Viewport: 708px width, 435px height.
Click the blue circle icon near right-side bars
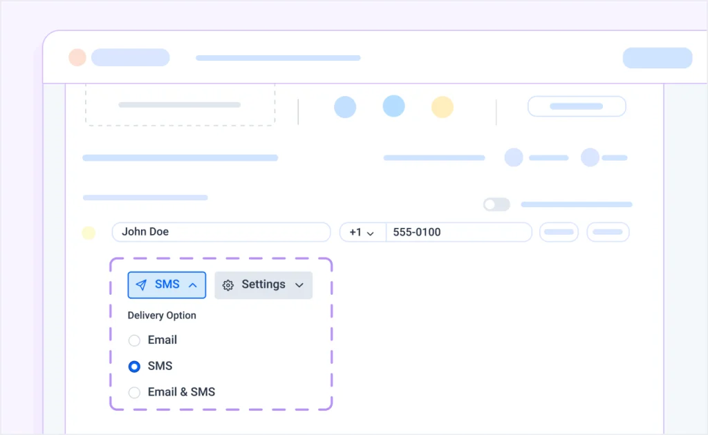[514, 157]
